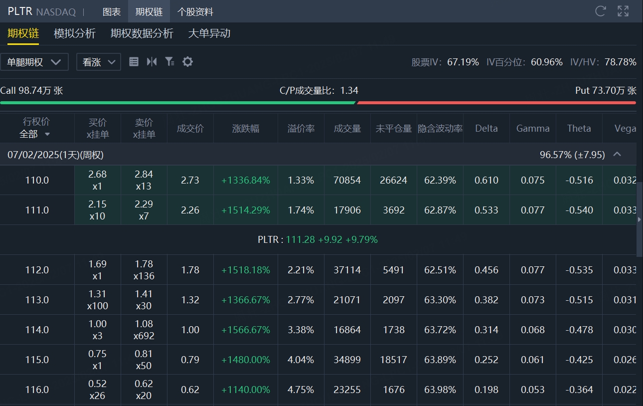Viewport: 643px width, 406px height.
Task: Click the Put 73.70万 张 label
Action: tap(606, 91)
